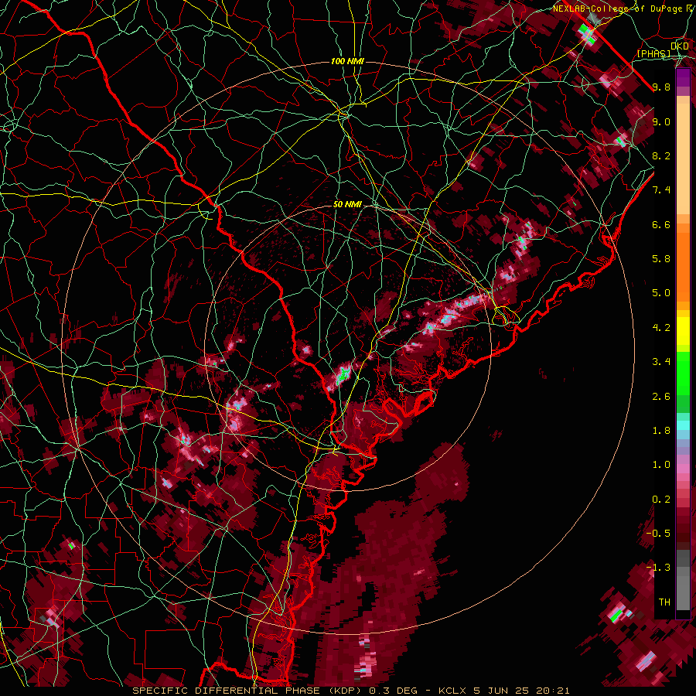This screenshot has height=696, width=696.
Task: Pick the yellow segment of the color bar
Action: [x=683, y=331]
